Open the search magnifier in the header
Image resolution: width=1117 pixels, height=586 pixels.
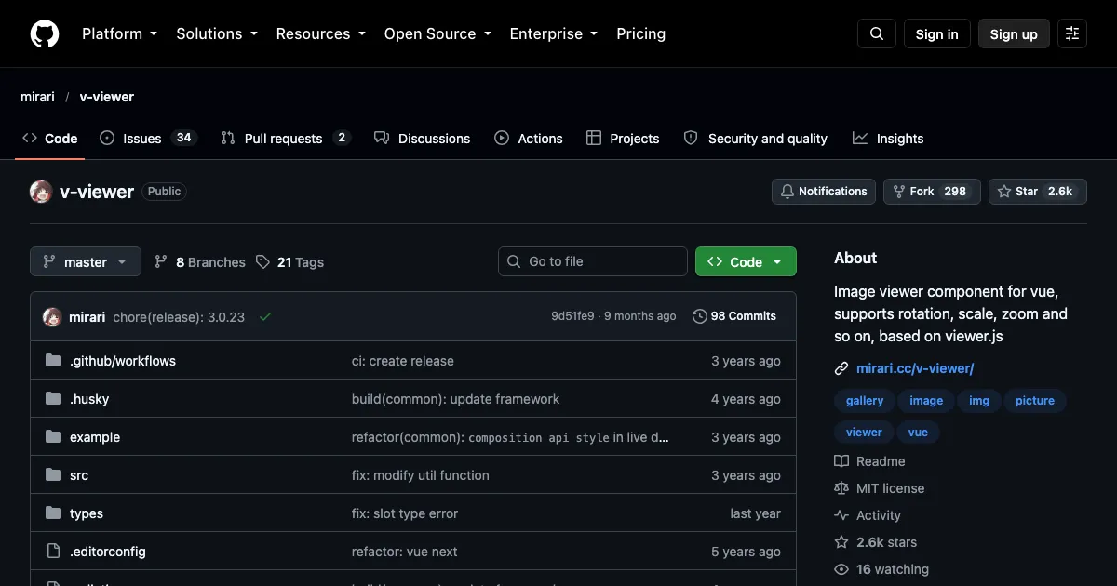pos(877,33)
